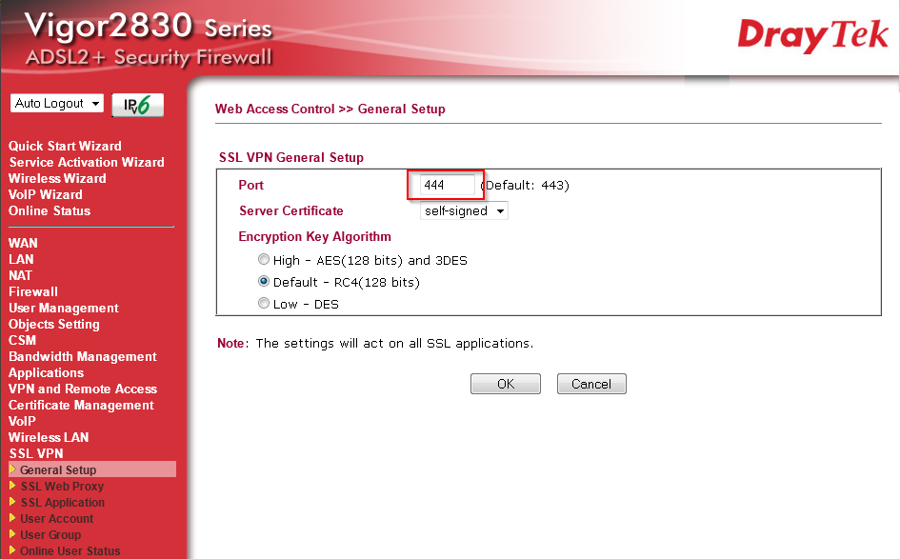Expand the NAT menu
Viewport: 900px width, 559px height.
20,275
